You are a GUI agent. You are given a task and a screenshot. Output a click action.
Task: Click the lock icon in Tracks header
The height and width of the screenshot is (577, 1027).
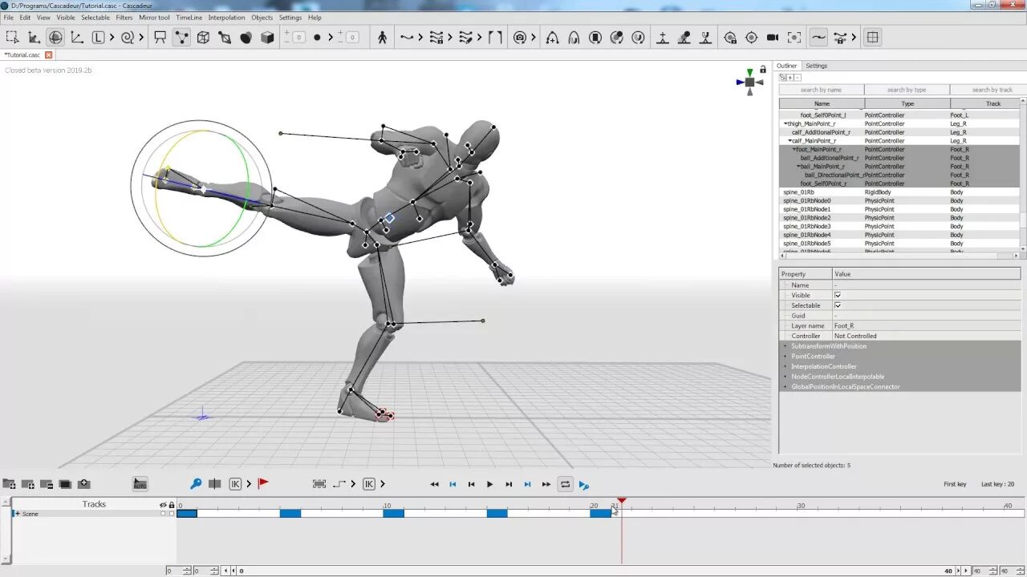(171, 505)
